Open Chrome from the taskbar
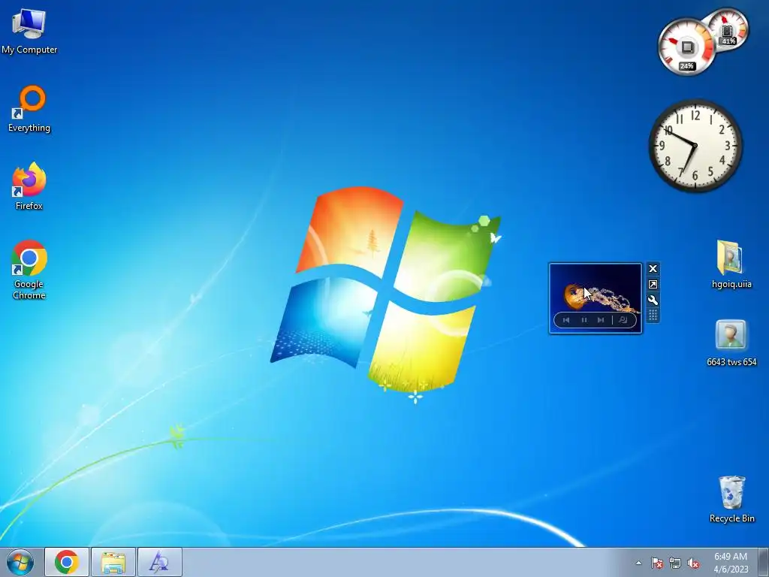The height and width of the screenshot is (577, 769). click(x=67, y=562)
